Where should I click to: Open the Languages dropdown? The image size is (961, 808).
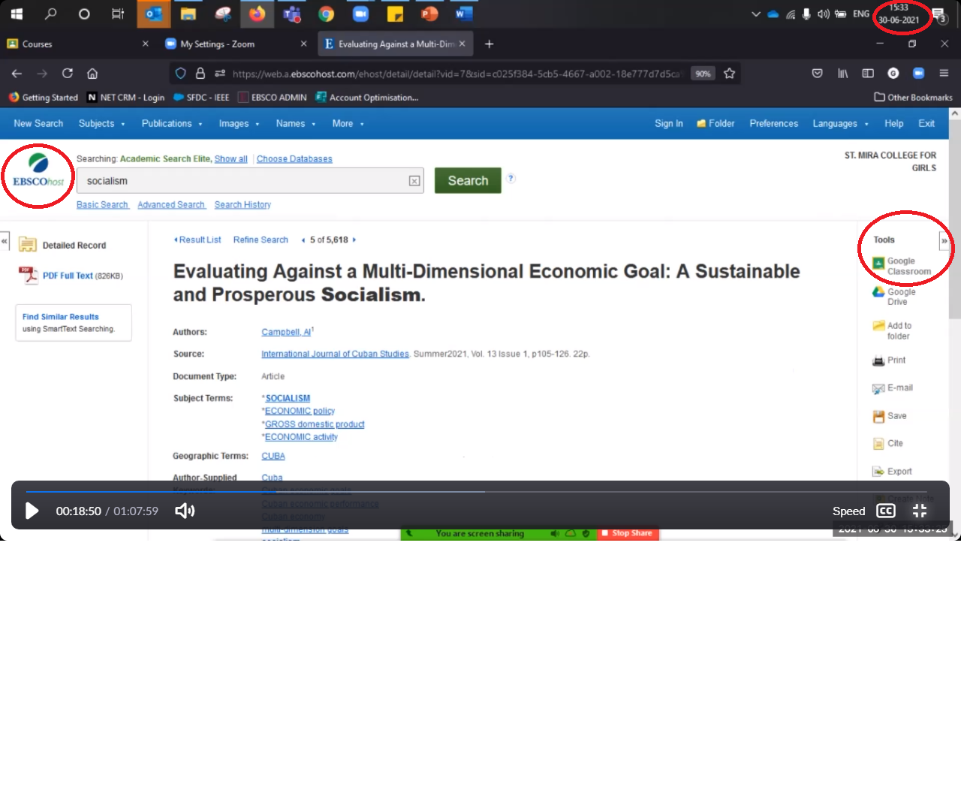coord(836,123)
